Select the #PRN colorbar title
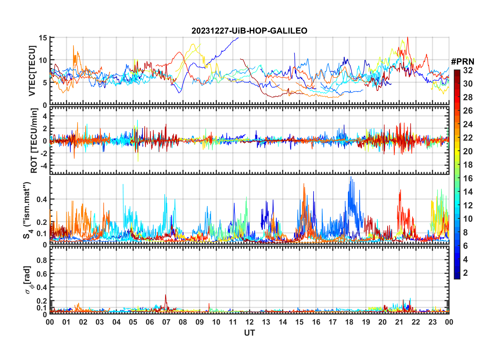The width and height of the screenshot is (499, 349). (463, 62)
